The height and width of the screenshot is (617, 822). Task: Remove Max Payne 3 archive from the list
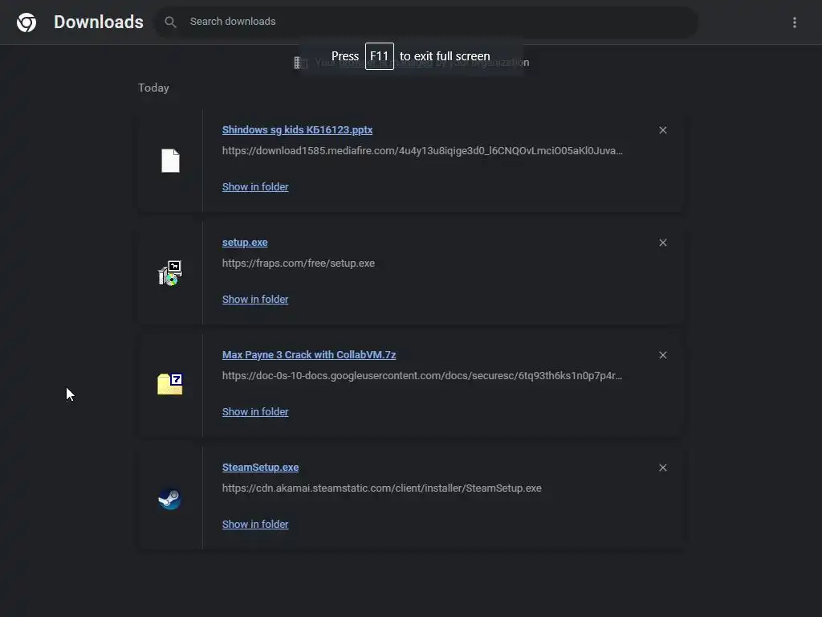point(662,355)
